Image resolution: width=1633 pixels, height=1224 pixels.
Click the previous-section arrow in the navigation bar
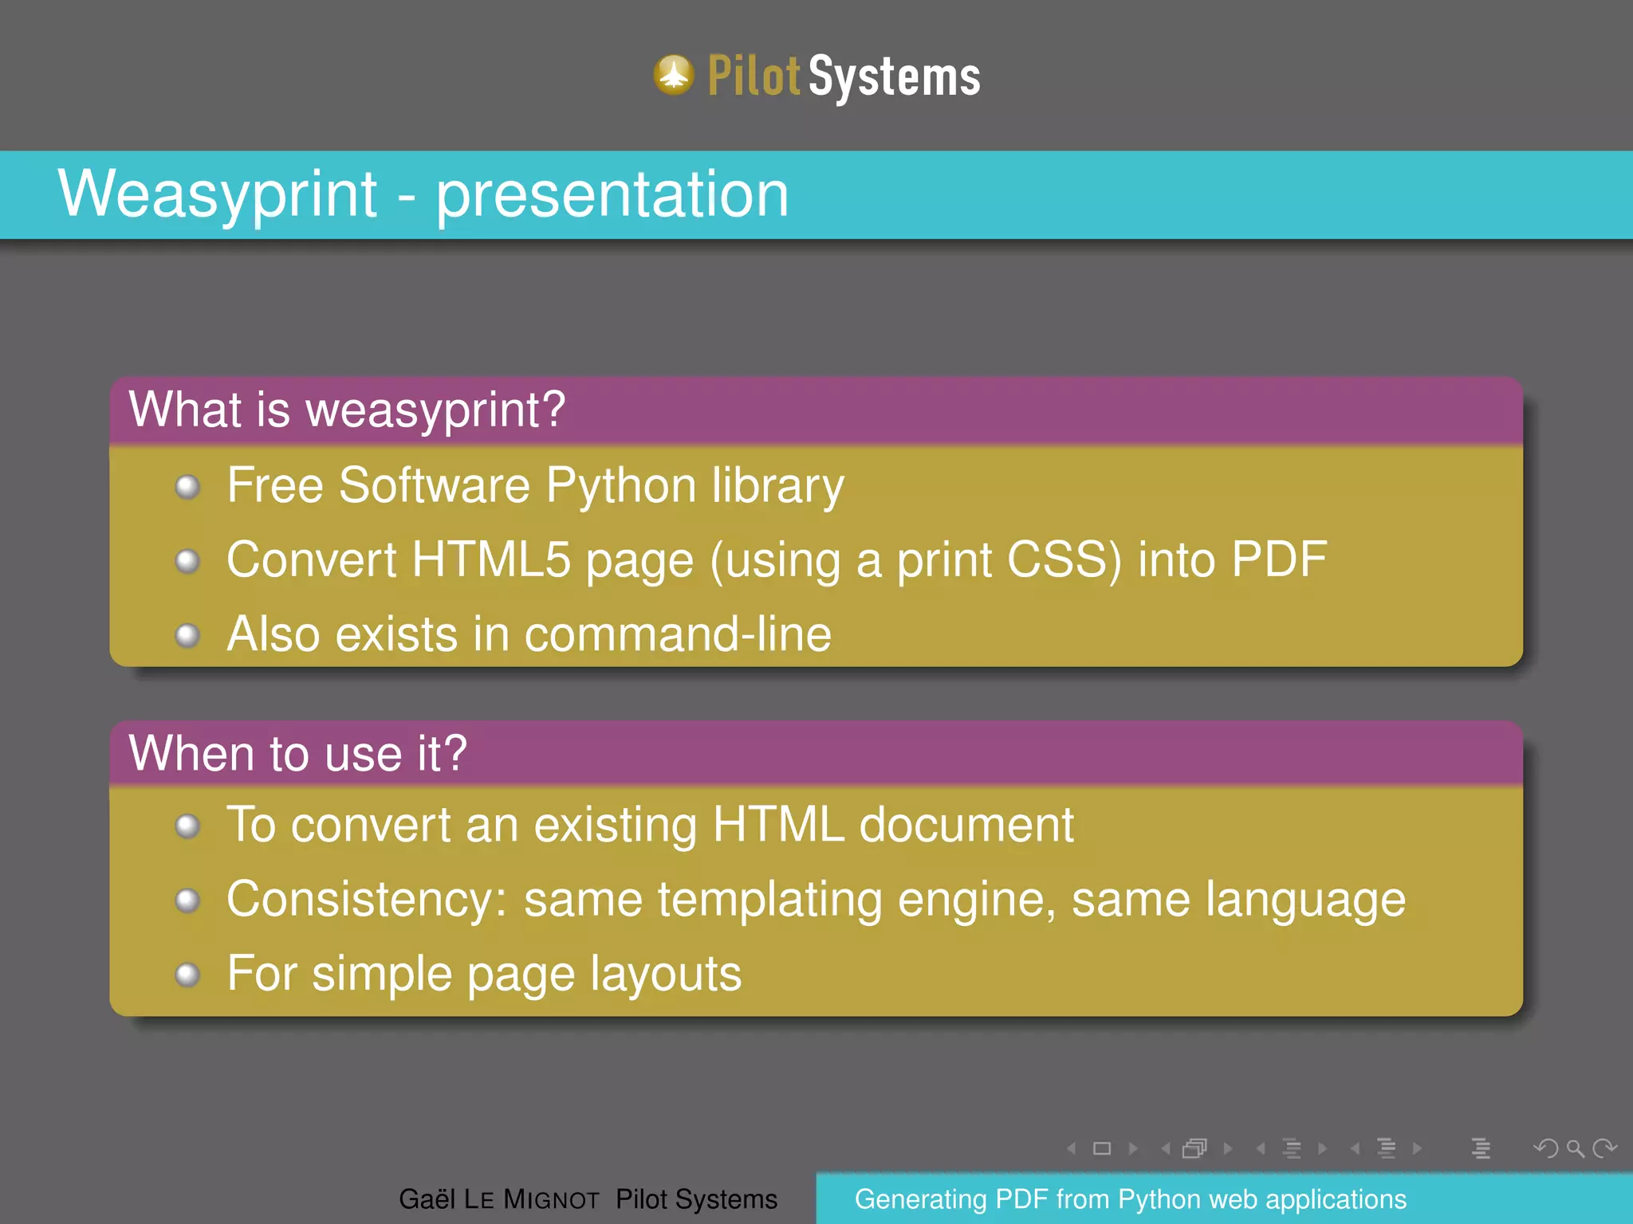[1355, 1148]
